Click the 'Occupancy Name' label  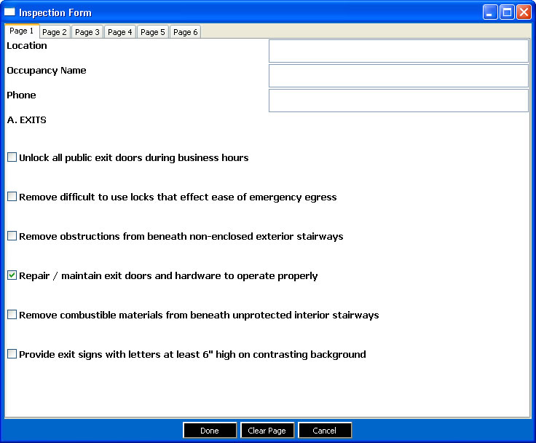coord(47,71)
